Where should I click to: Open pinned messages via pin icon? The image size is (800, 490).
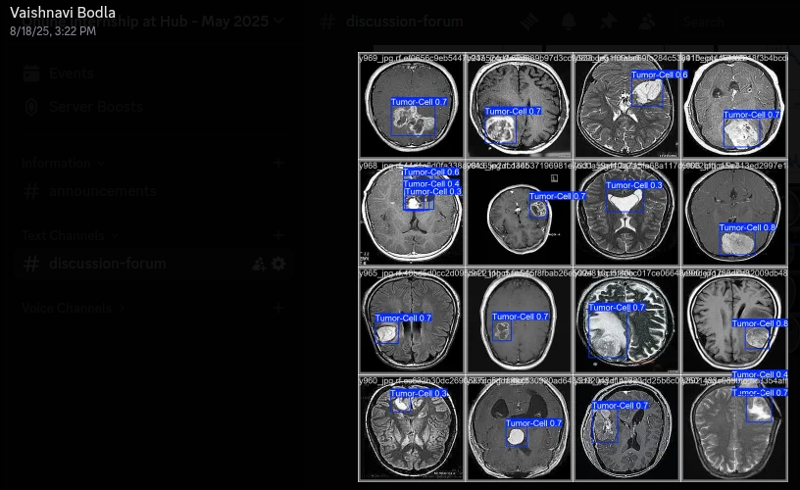click(x=608, y=21)
